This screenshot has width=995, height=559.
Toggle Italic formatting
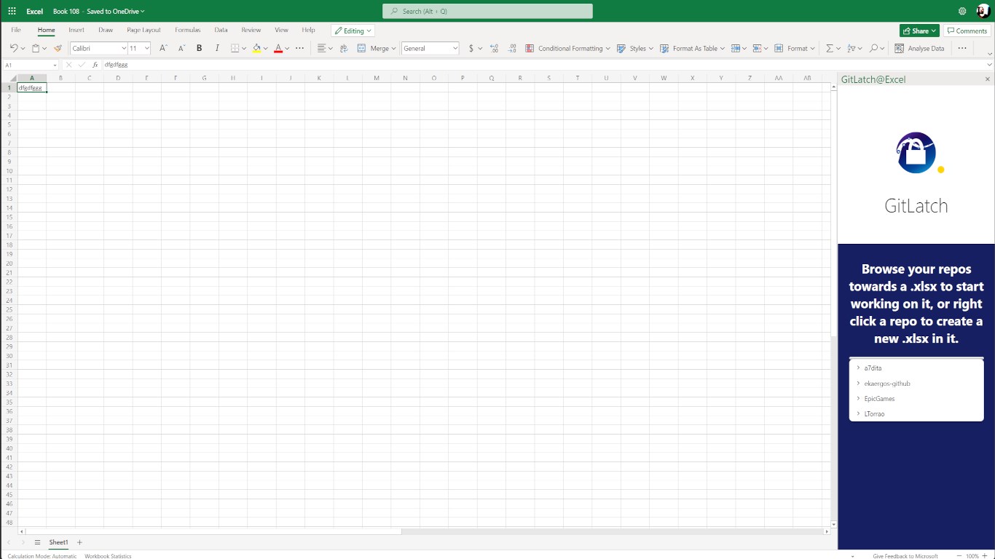coord(217,48)
